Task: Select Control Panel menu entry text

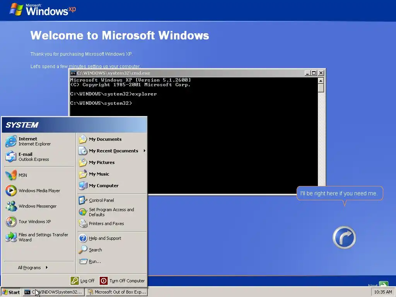Action: (102, 200)
